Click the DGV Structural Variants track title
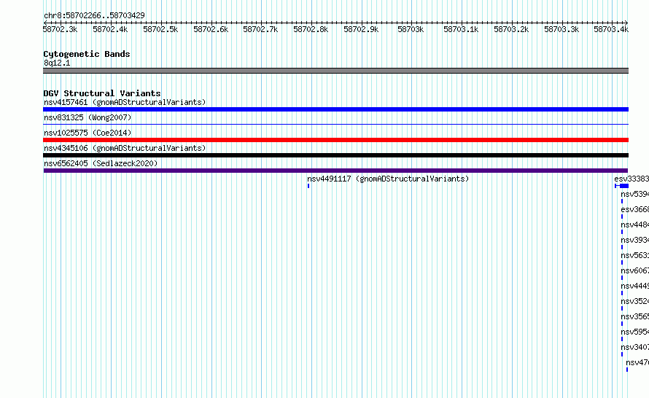The width and height of the screenshot is (649, 398). point(102,93)
